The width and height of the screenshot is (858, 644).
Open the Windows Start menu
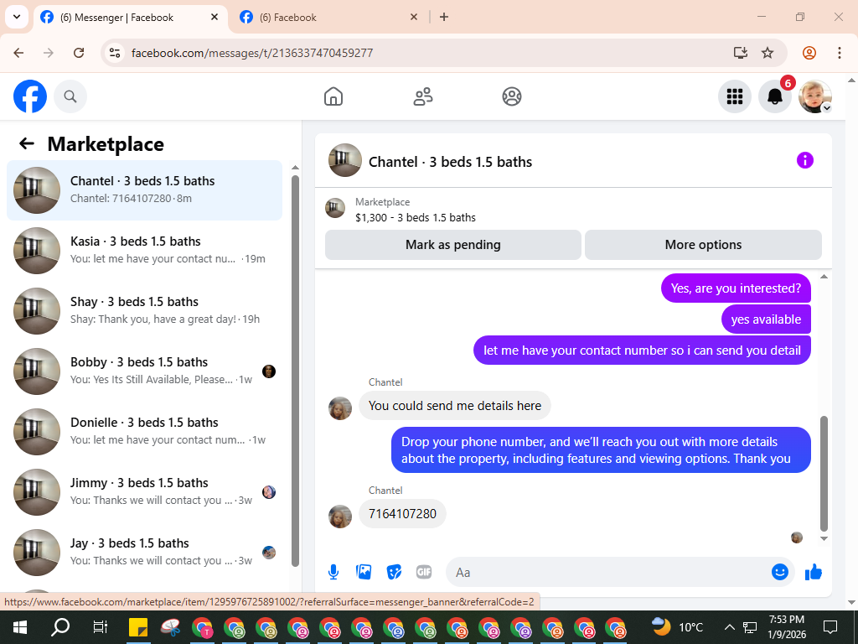pos(20,627)
